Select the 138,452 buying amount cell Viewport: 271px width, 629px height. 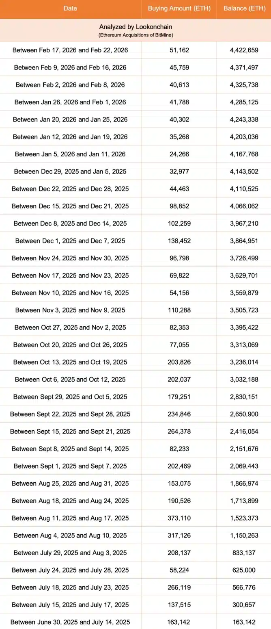coord(179,241)
